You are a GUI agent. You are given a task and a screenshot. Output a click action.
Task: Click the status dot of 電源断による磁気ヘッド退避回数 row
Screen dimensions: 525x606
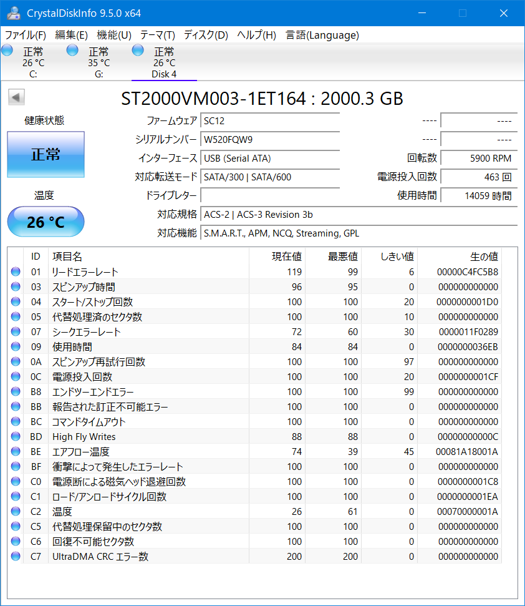[x=16, y=481]
